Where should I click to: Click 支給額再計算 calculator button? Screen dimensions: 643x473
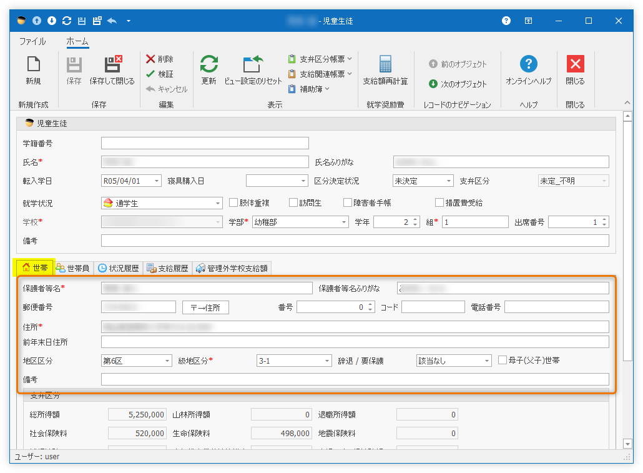click(x=385, y=70)
